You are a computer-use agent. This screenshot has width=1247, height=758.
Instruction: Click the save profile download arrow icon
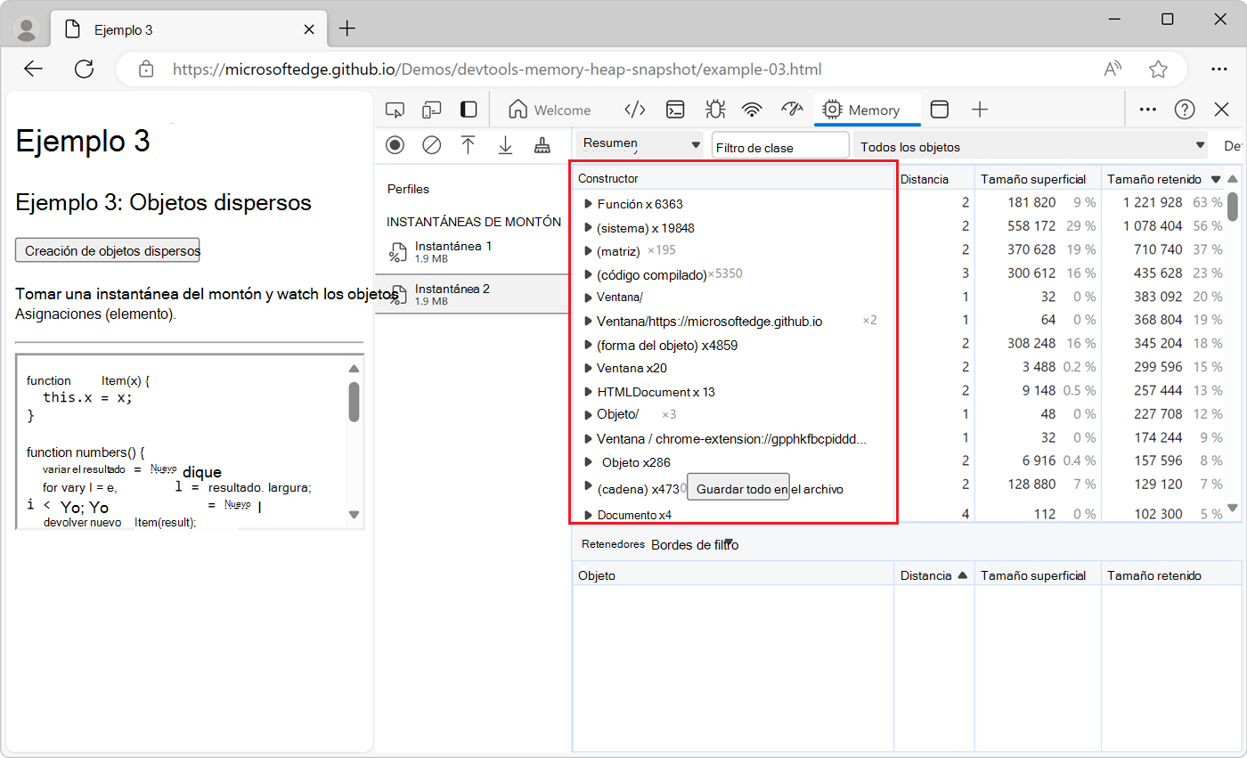coord(505,145)
